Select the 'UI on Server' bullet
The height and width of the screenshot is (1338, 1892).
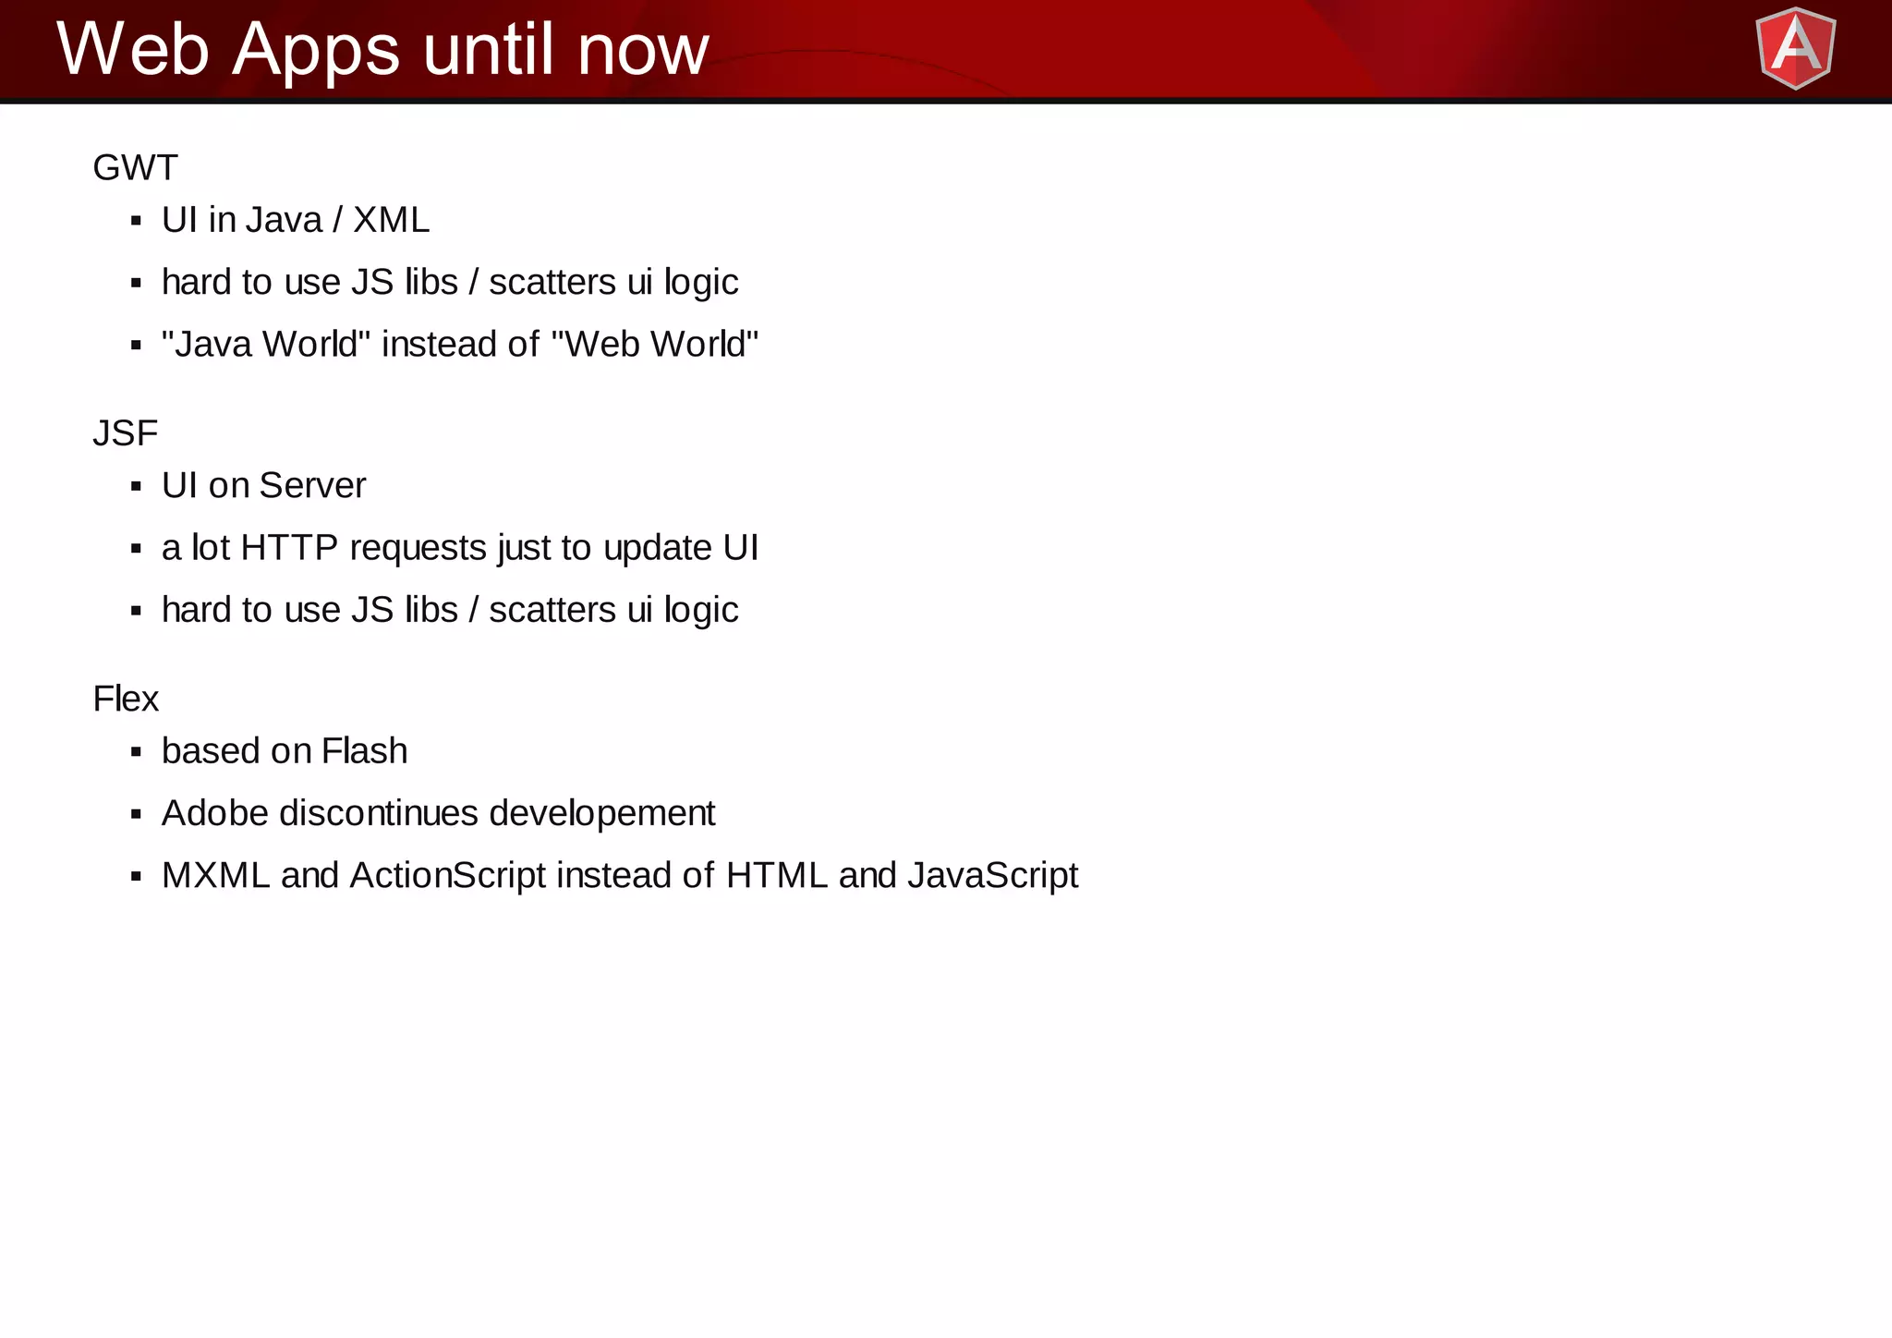263,485
